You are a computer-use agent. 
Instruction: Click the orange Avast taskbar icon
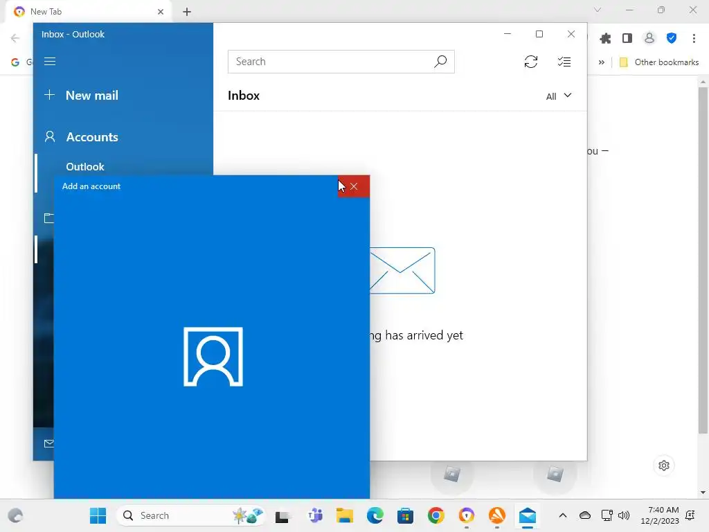[x=497, y=515]
